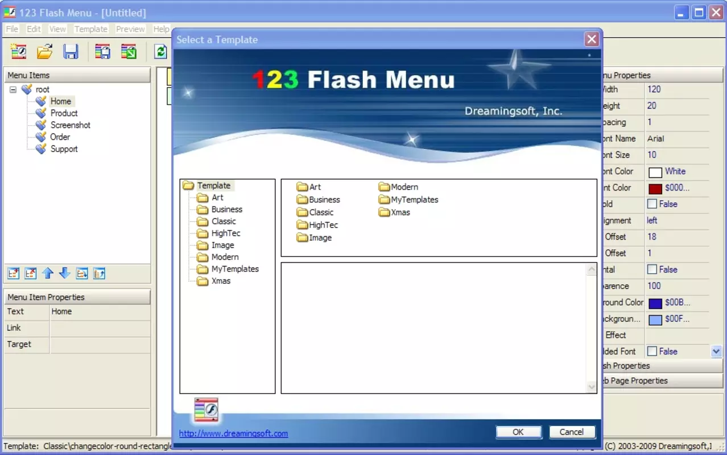Toggle the False checkbox below the Offset rows
The width and height of the screenshot is (727, 455).
[x=652, y=270]
